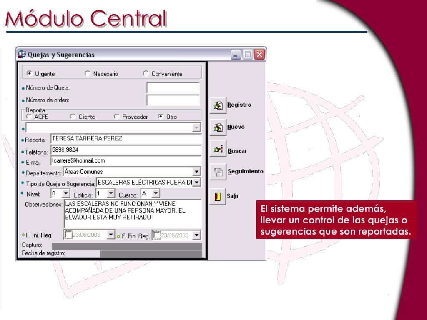The width and height of the screenshot is (427, 320).
Task: Click the Número de orden field
Action: click(x=173, y=100)
